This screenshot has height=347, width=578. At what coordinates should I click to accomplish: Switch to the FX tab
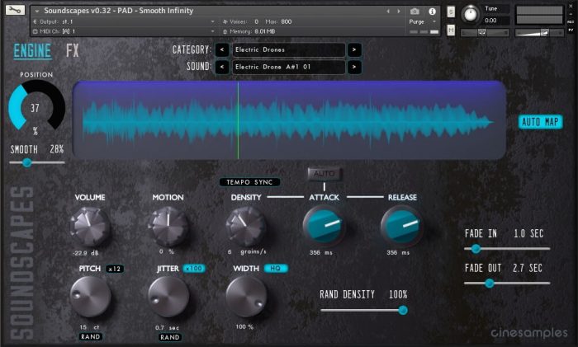tap(73, 51)
